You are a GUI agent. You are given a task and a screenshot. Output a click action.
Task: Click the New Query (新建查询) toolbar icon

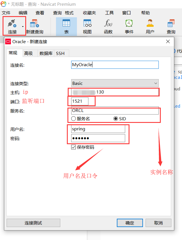(34, 23)
